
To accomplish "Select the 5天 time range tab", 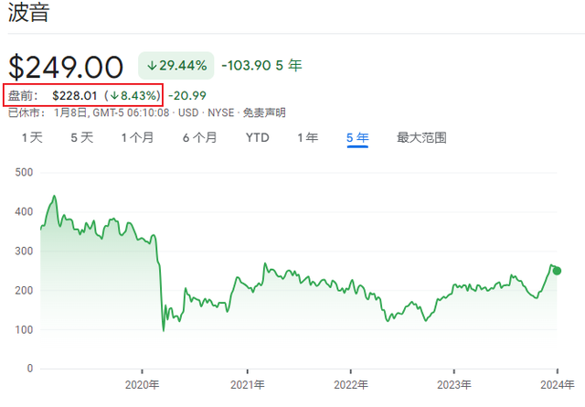I will (x=81, y=138).
